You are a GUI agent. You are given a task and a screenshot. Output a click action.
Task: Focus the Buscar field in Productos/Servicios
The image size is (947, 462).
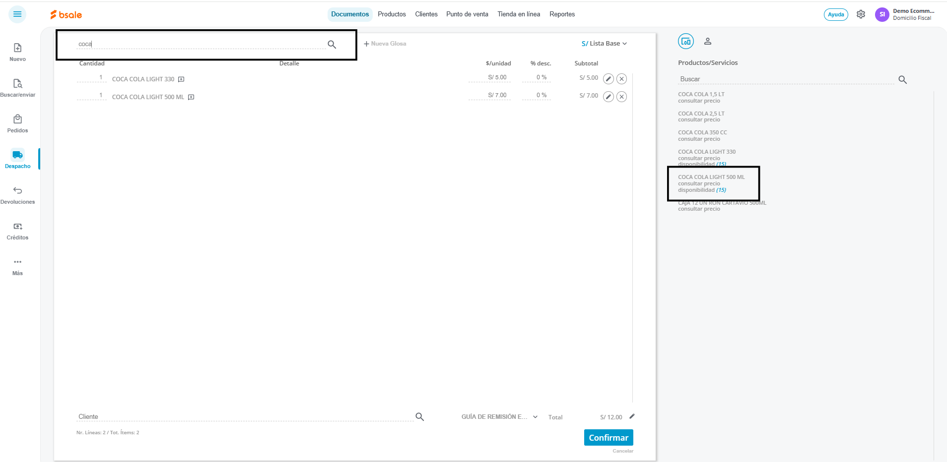[787, 79]
